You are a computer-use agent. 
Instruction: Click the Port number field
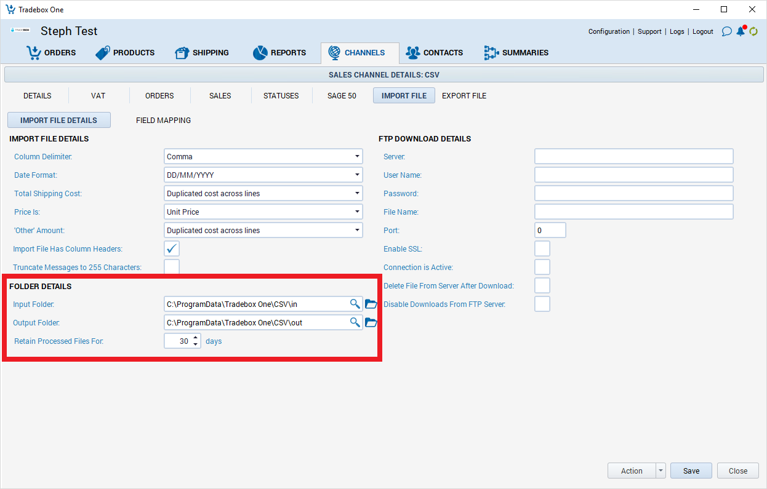click(550, 230)
